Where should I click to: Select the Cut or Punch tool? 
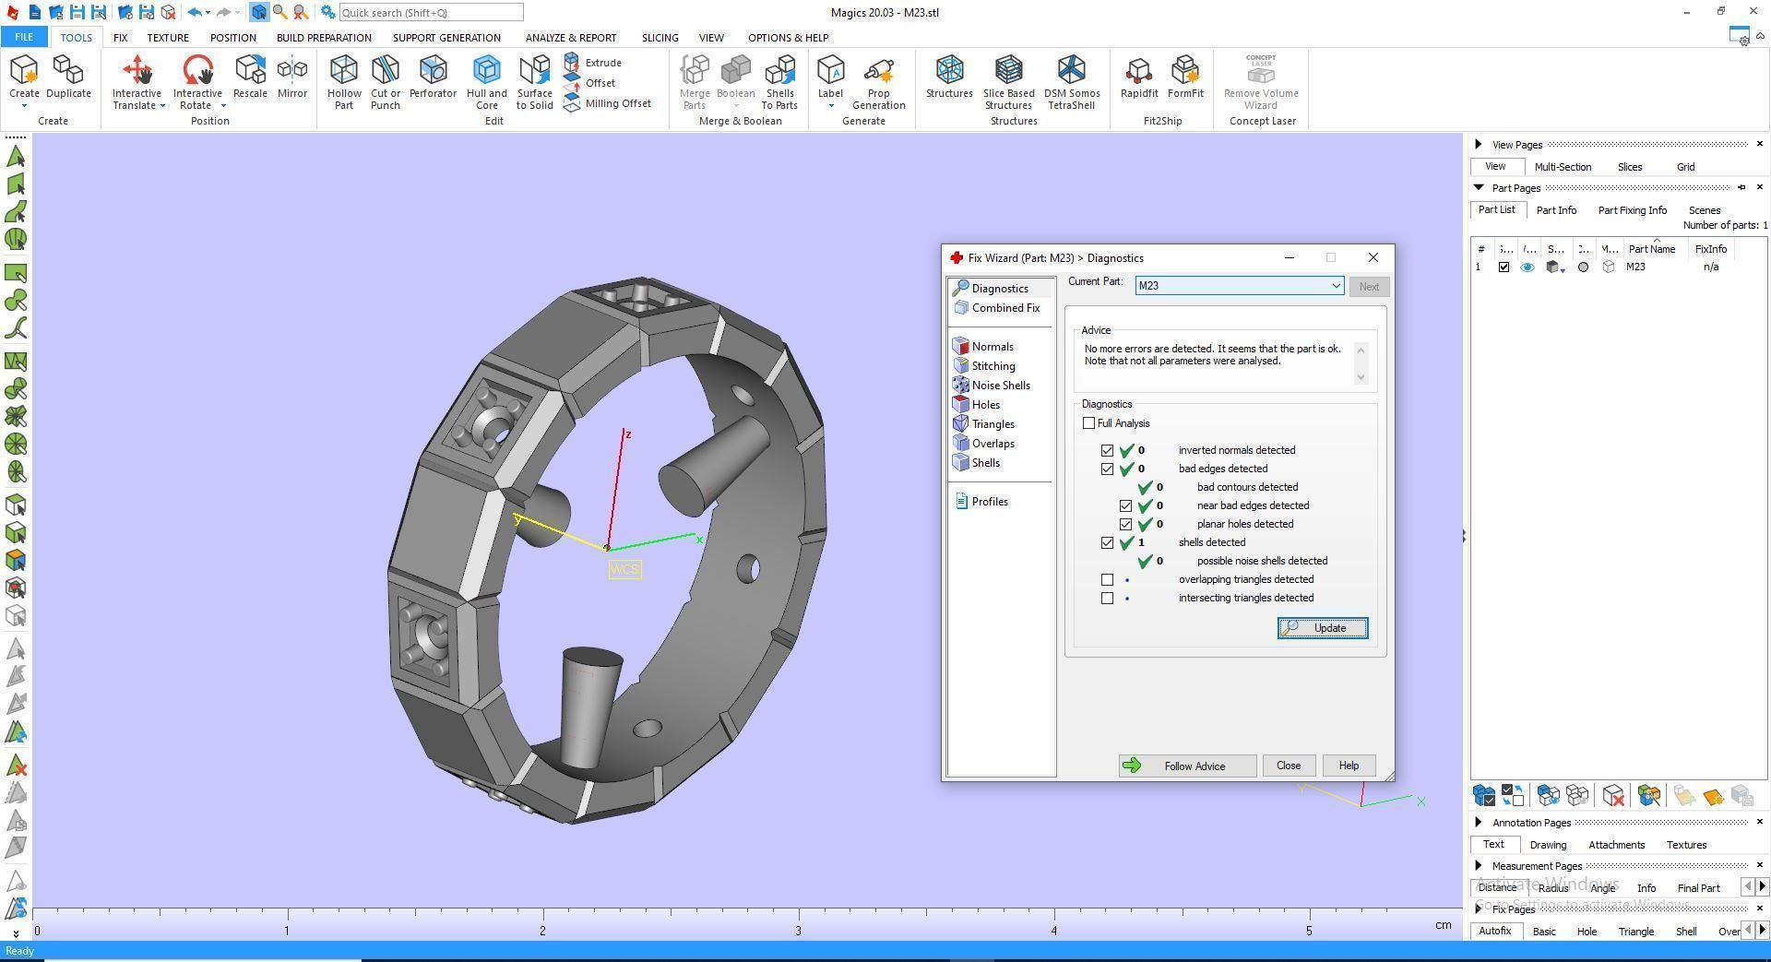click(386, 81)
